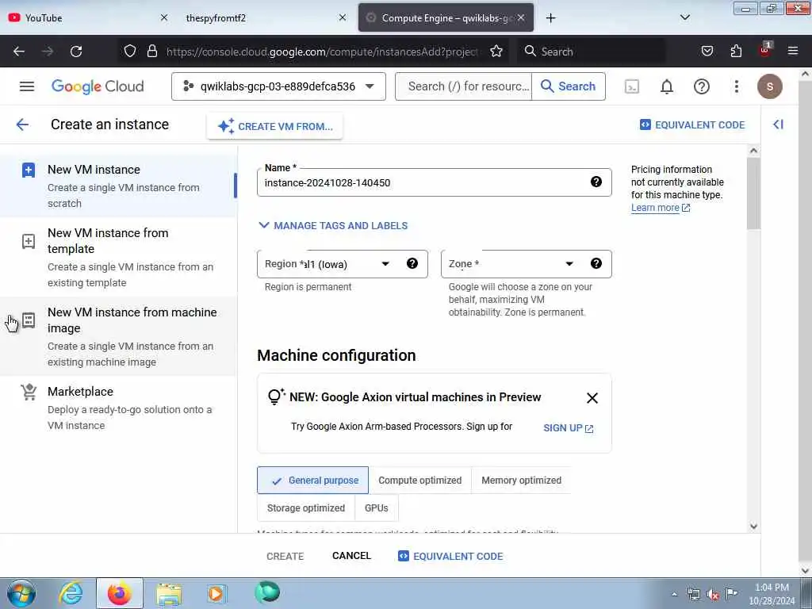The width and height of the screenshot is (812, 609).
Task: Open Equivalent Code at the top
Action: [x=692, y=124]
